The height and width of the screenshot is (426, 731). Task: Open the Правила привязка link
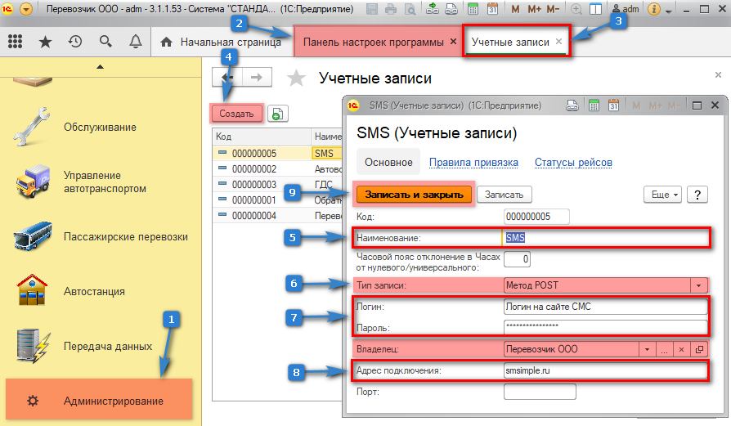pos(473,162)
